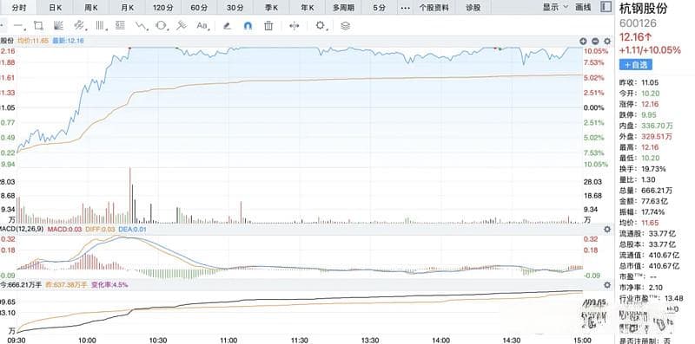Click stock code 600126

tap(638, 23)
